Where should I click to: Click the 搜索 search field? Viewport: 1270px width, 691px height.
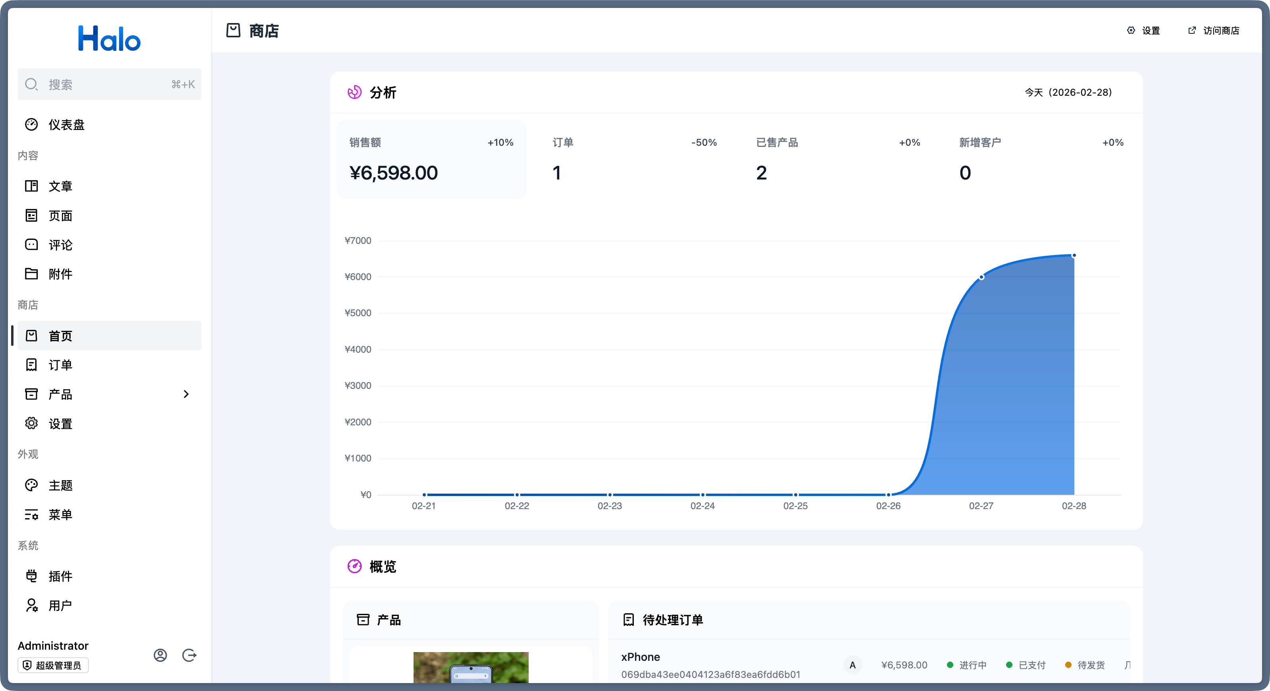click(x=109, y=84)
